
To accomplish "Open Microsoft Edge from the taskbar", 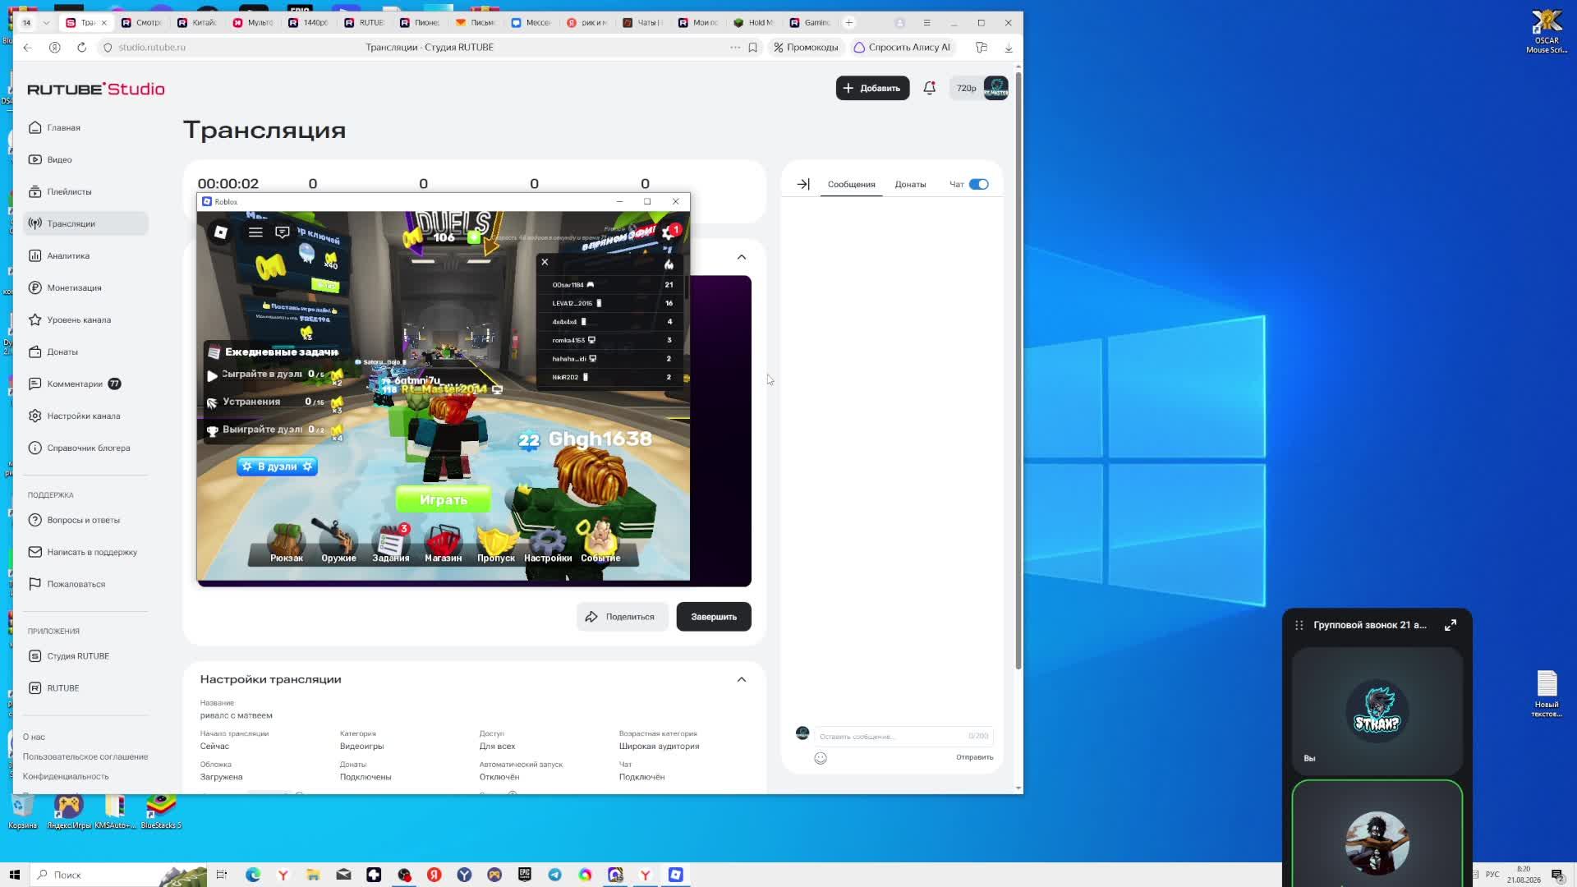I will tap(253, 875).
